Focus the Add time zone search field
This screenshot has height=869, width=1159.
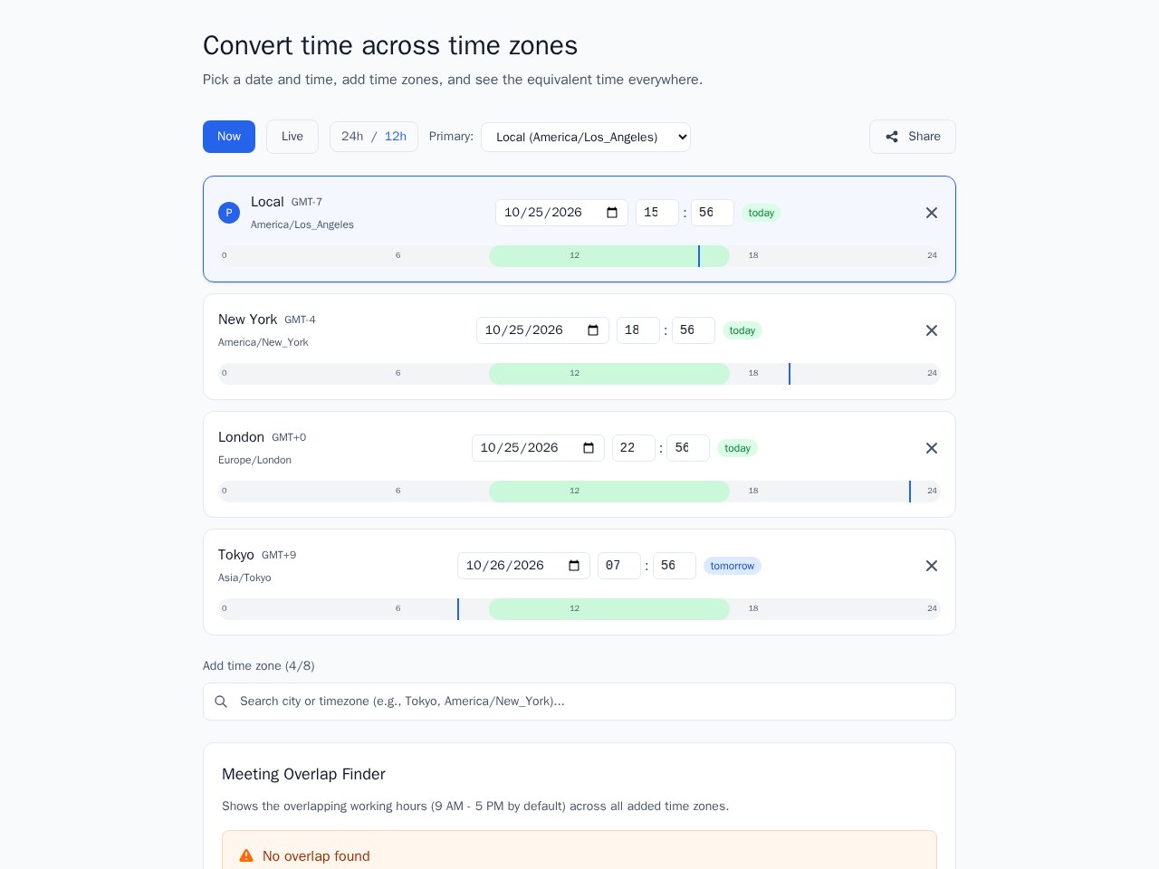pyautogui.click(x=579, y=702)
